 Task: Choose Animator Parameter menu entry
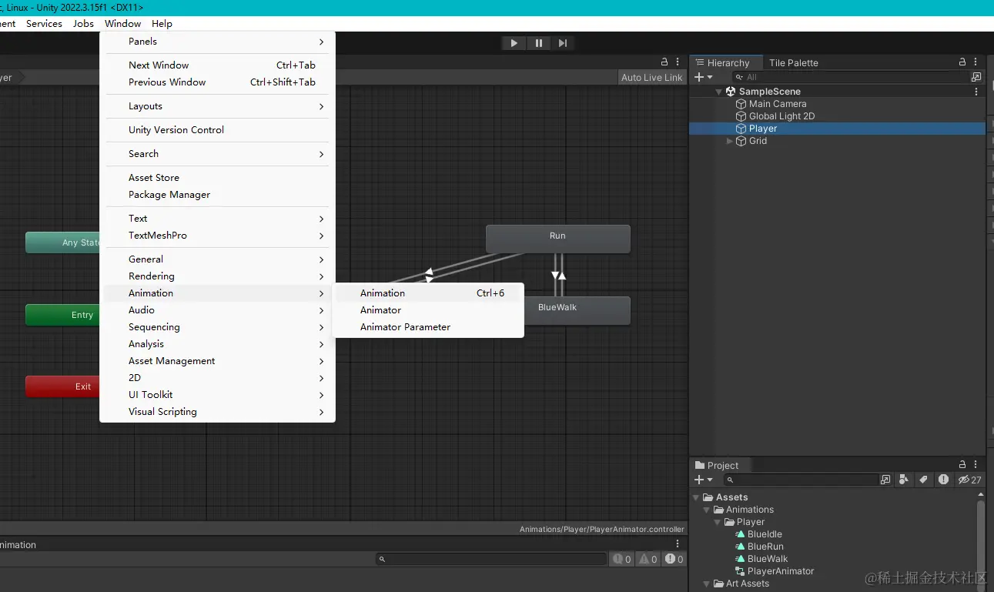(x=428, y=327)
